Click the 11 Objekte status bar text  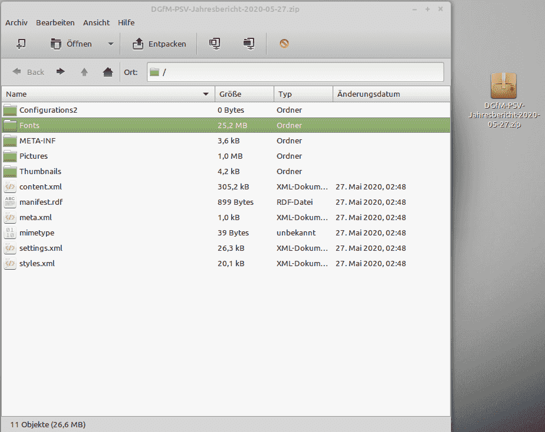[x=48, y=424]
